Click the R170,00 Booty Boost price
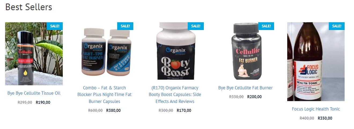 (184, 110)
